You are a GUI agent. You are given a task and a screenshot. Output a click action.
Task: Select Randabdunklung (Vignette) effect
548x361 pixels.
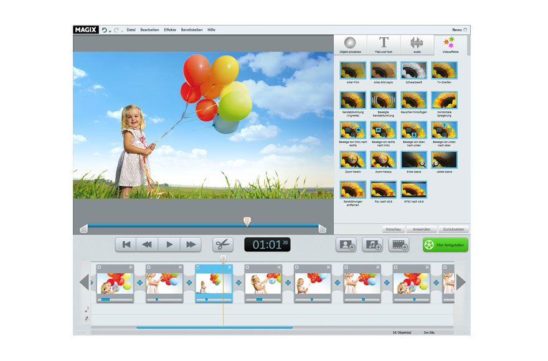(352, 100)
